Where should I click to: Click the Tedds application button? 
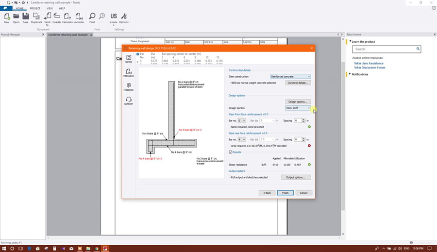tap(6, 8)
